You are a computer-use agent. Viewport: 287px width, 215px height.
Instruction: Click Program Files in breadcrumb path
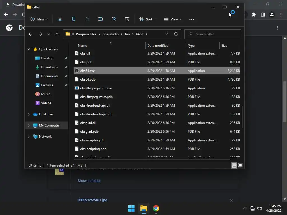(86, 34)
